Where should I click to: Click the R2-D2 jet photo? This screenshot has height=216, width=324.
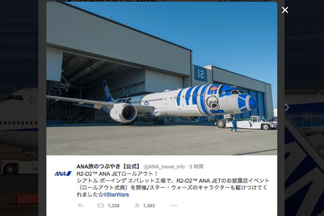tap(161, 78)
